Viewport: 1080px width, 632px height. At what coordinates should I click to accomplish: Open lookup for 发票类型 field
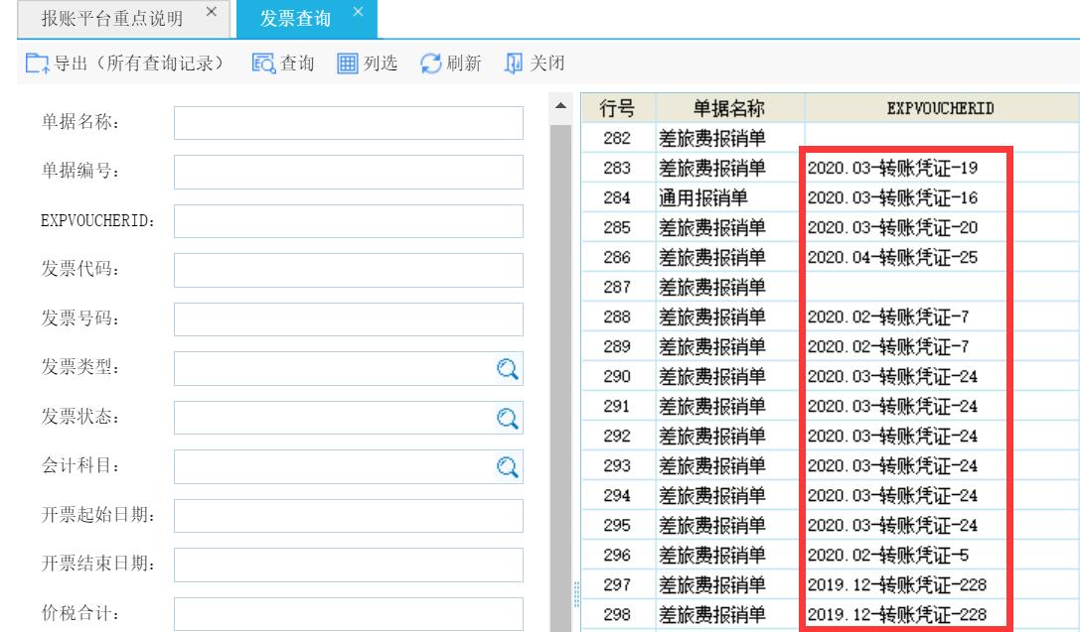[508, 369]
